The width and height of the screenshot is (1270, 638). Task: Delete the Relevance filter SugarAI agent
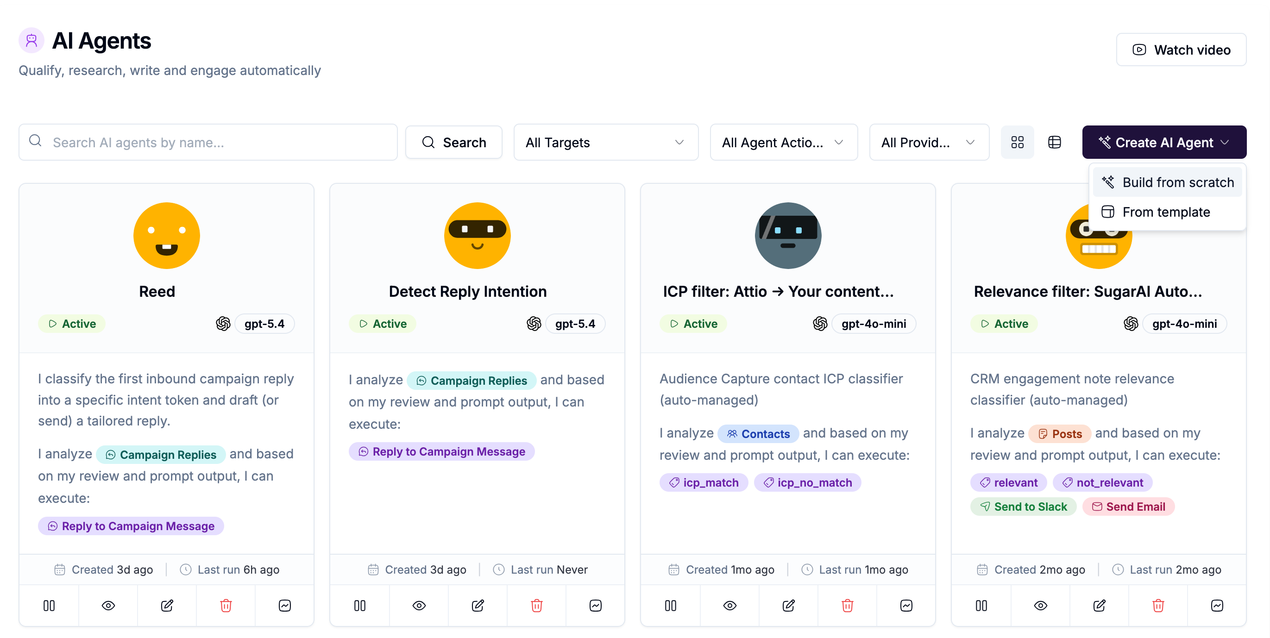click(x=1157, y=605)
